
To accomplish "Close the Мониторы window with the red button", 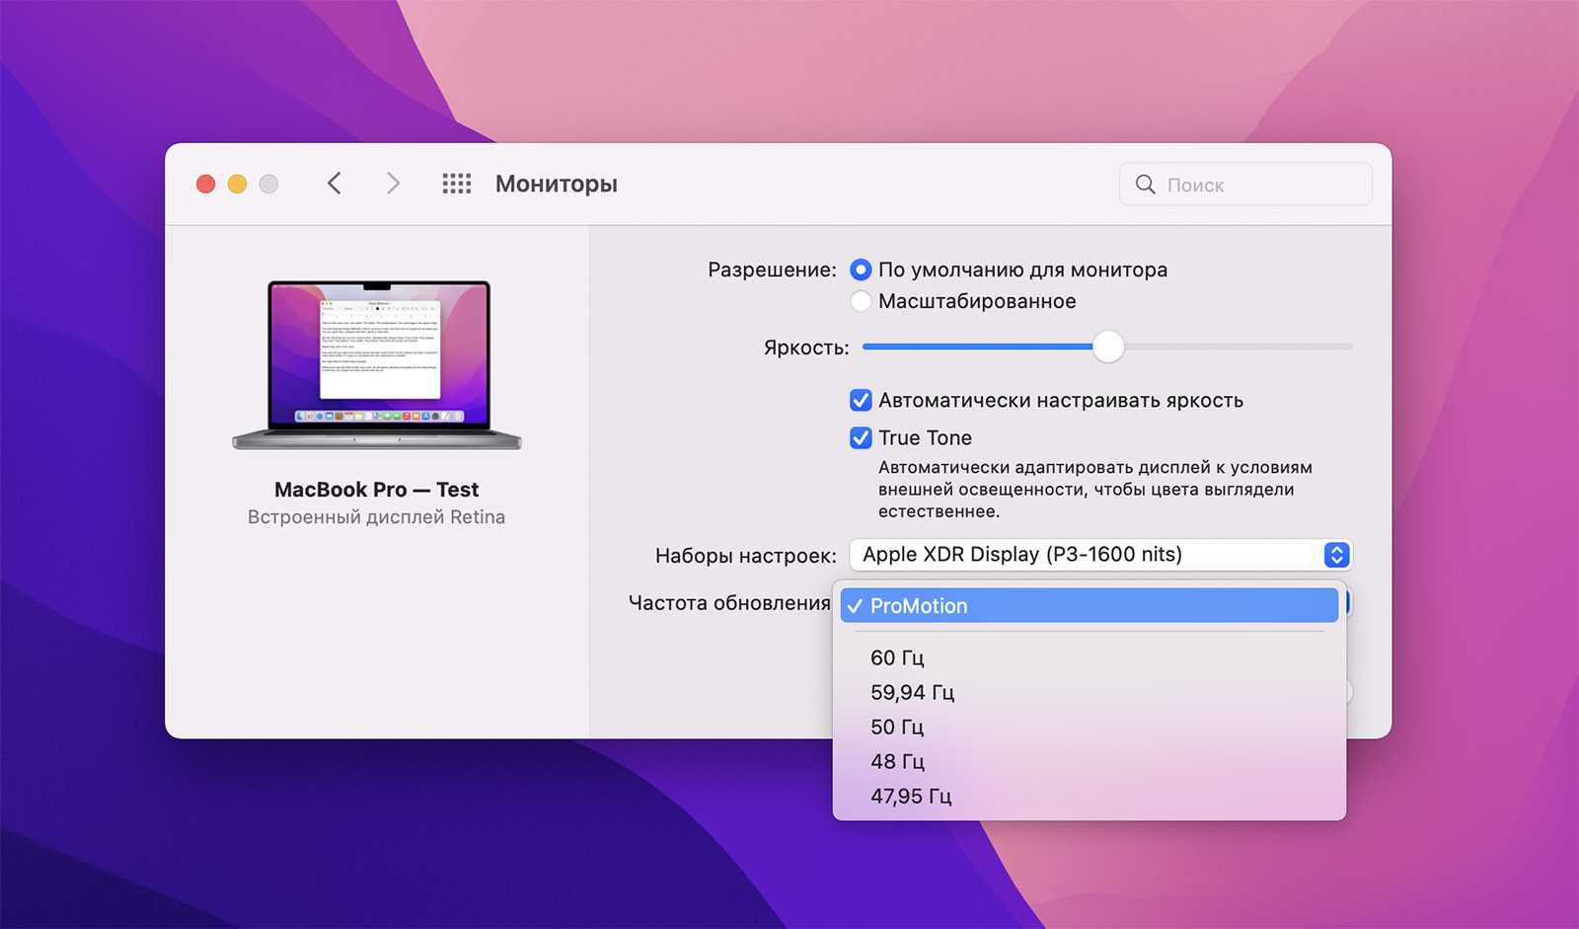I will (206, 185).
